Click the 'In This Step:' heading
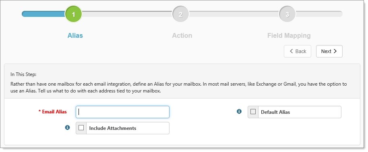 tap(23, 75)
